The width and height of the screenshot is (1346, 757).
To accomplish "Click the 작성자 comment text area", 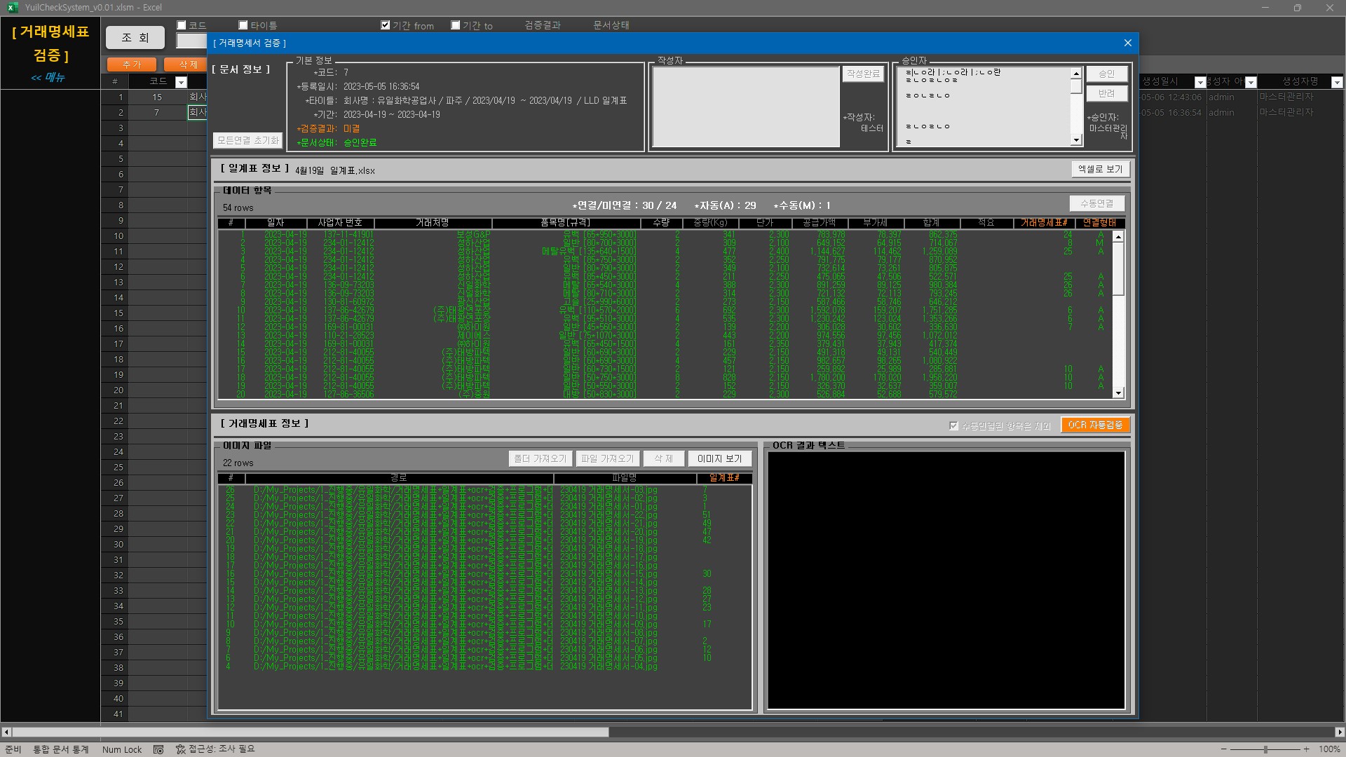I will tap(746, 107).
